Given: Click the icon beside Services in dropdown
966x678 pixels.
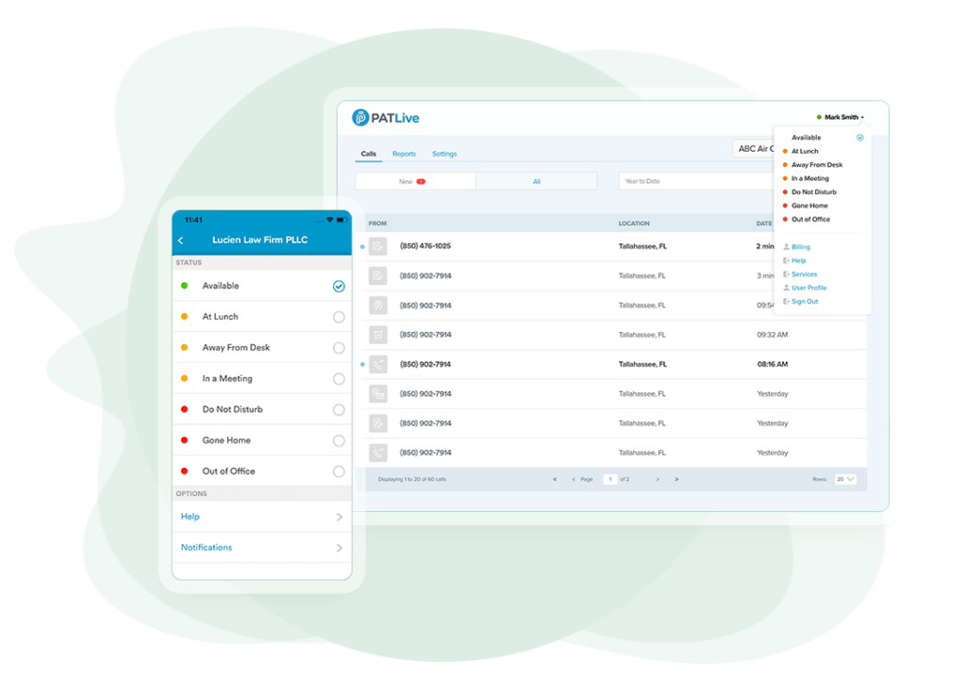Looking at the screenshot, I should click(786, 274).
